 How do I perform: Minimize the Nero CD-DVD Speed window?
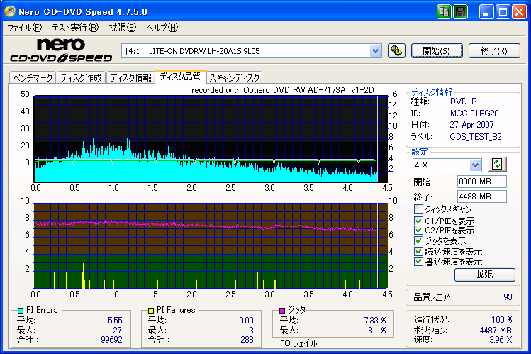click(x=486, y=12)
